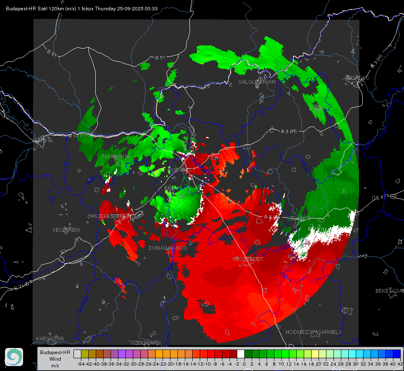The image size is (404, 371).
Task: Click the SZÉKESFEHÉRVÁR city label
Action: click(117, 216)
